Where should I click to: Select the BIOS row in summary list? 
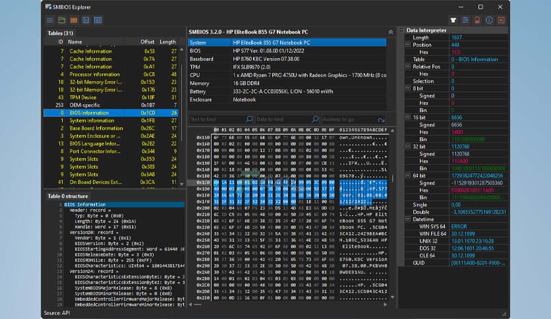(x=287, y=51)
